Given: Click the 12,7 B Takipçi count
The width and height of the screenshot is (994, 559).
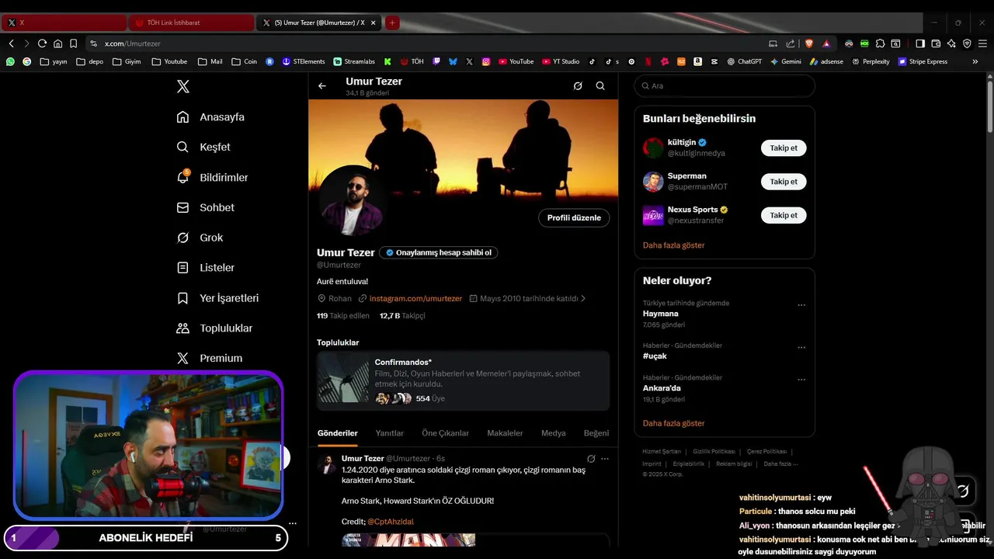Looking at the screenshot, I should 402,316.
